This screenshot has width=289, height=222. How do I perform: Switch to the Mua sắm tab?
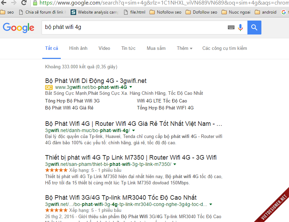click(156, 48)
